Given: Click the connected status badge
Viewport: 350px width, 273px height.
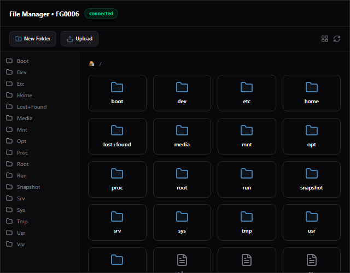Looking at the screenshot, I should (x=101, y=14).
